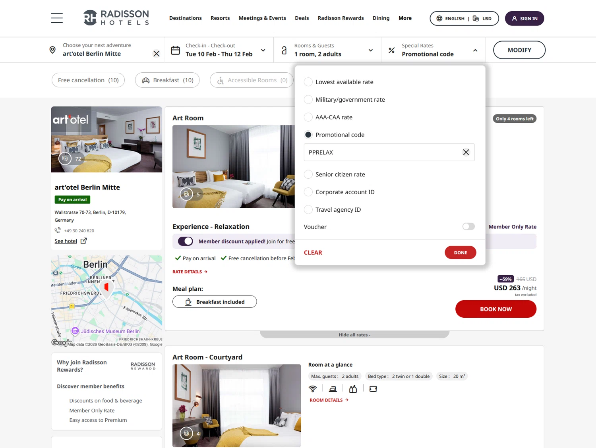
Task: Open Meetings & Events menu item
Action: coord(262,18)
